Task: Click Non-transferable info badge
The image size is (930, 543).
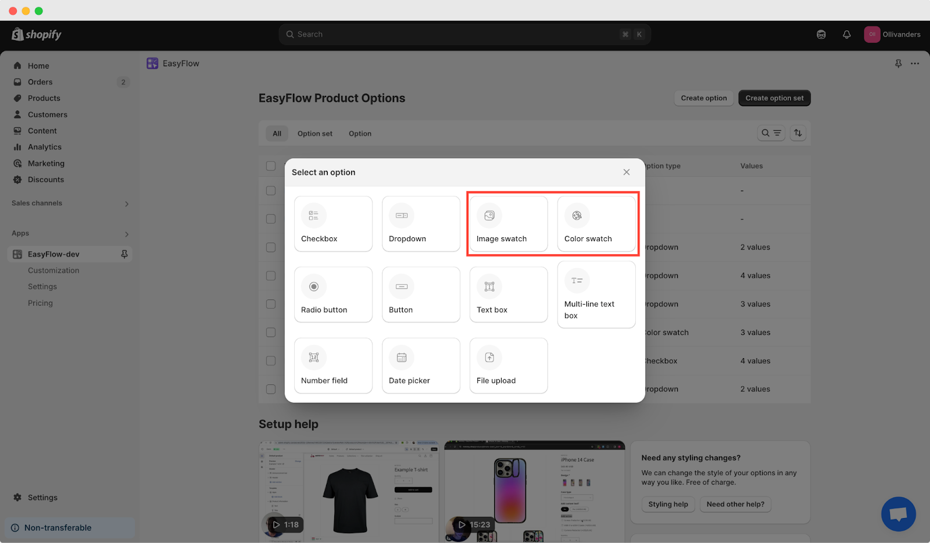Action: [x=70, y=528]
